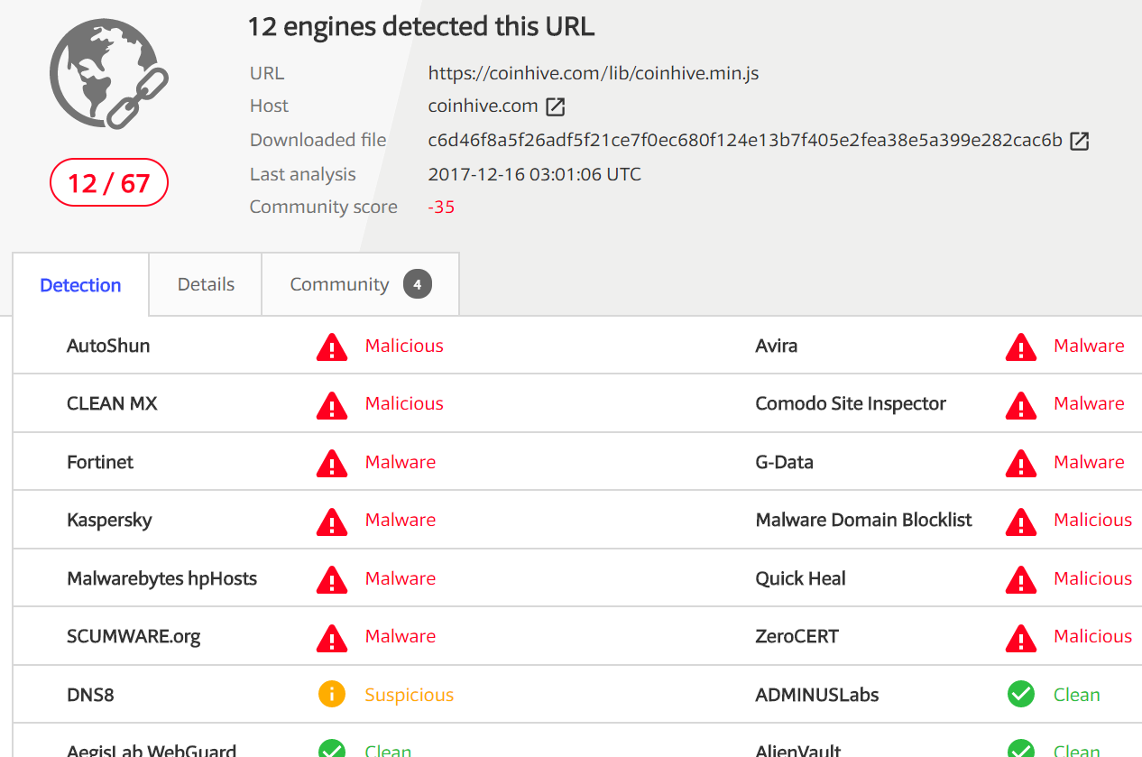
Task: Click AutoShun's 'Malicious' verdict
Action: coord(404,346)
